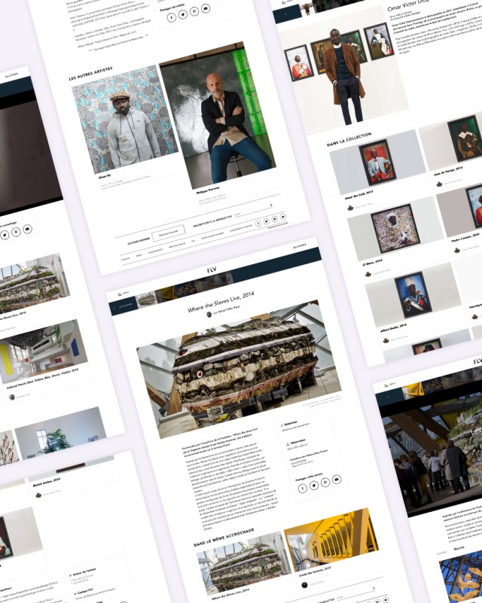Submit newsletter arrow in top page footer
Viewport: 482px width, 603px height.
pos(271,206)
